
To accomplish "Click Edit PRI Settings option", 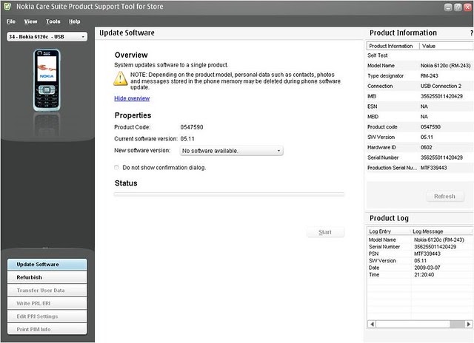I will [47, 316].
